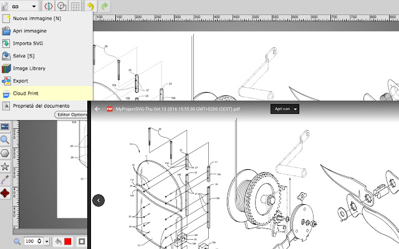Choose Export menu entry

(x=46, y=81)
